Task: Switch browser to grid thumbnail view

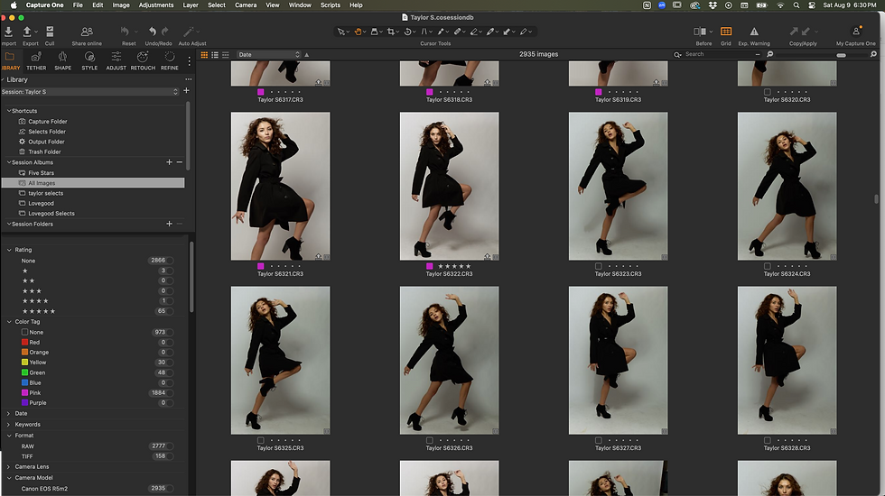Action: [204, 55]
